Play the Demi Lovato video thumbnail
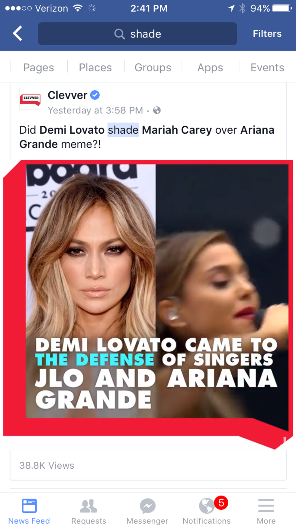 pos(148,298)
